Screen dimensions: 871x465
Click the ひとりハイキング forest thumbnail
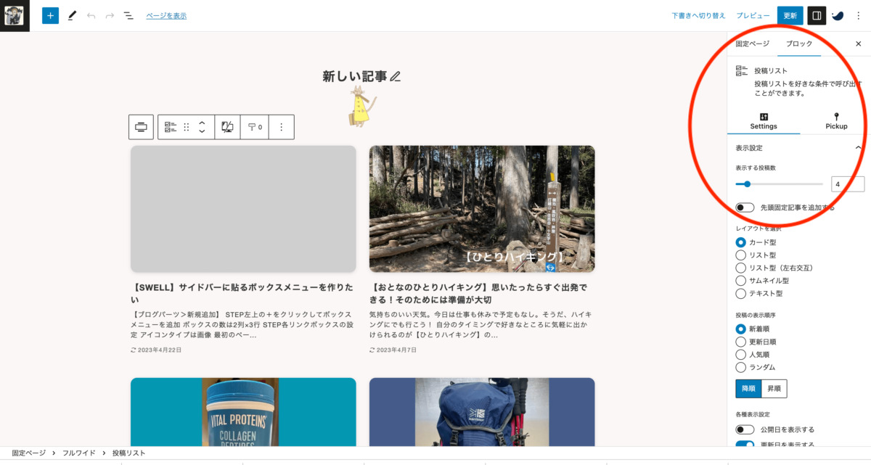(482, 209)
